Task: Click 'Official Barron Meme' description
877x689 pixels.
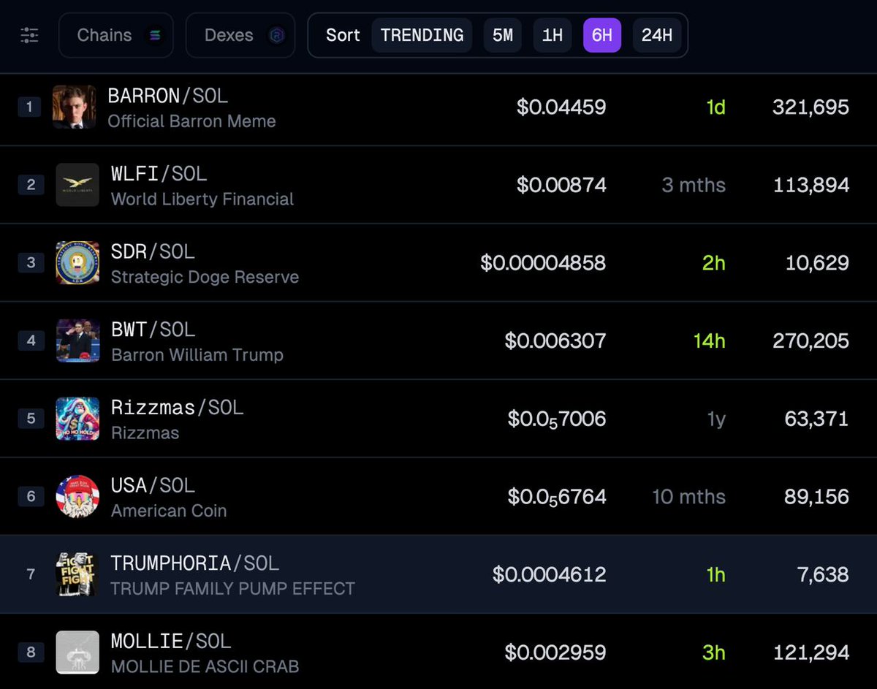Action: pyautogui.click(x=191, y=121)
